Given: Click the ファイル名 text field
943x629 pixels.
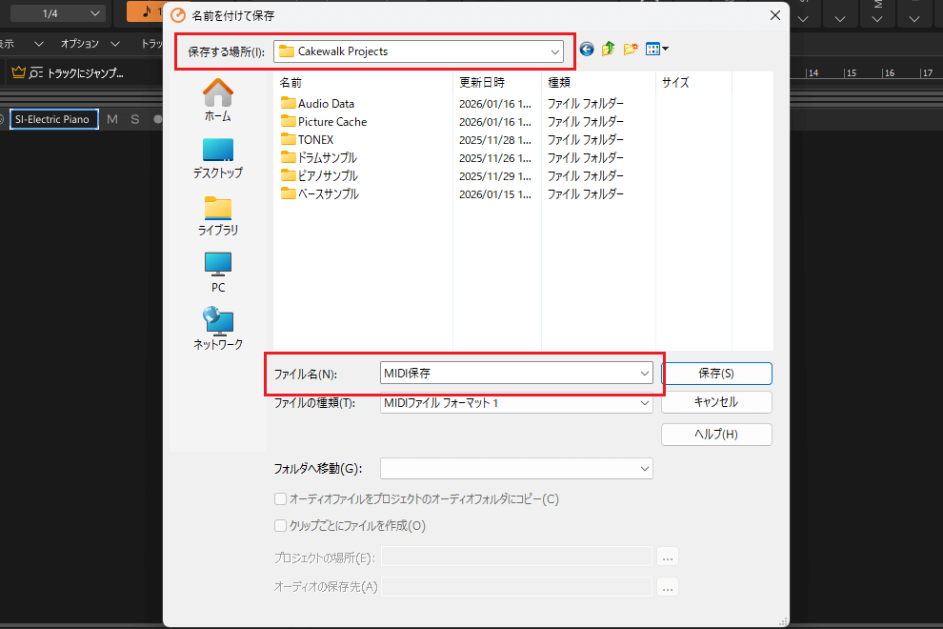Looking at the screenshot, I should coord(505,374).
